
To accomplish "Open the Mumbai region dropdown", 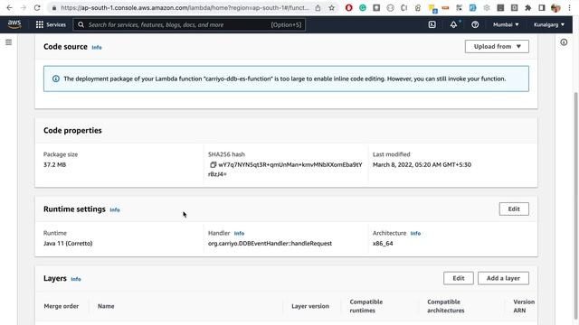I will click(506, 24).
